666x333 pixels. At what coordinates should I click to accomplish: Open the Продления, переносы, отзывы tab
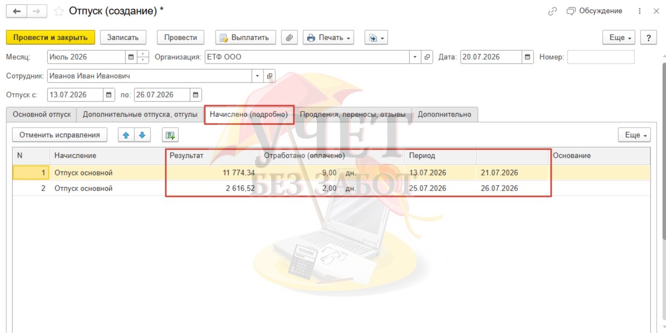[x=352, y=115]
